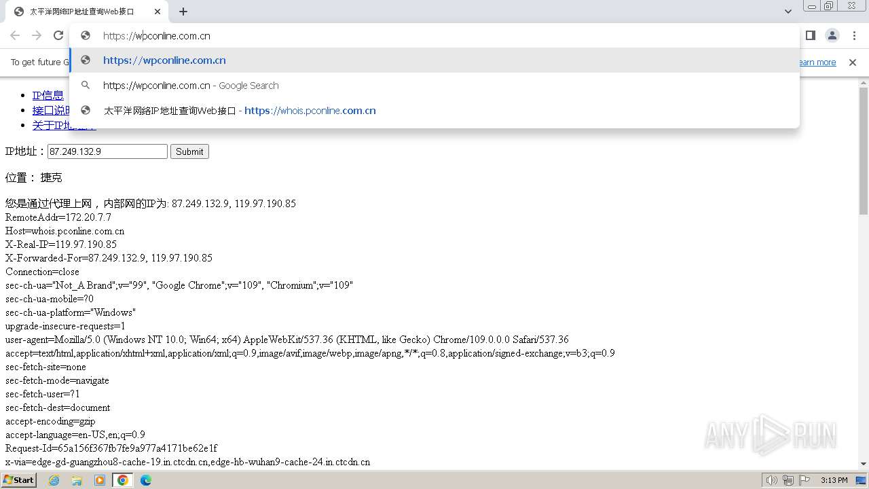Image resolution: width=869 pixels, height=489 pixels.
Task: Launch Internet Explorer from taskbar
Action: 54,480
